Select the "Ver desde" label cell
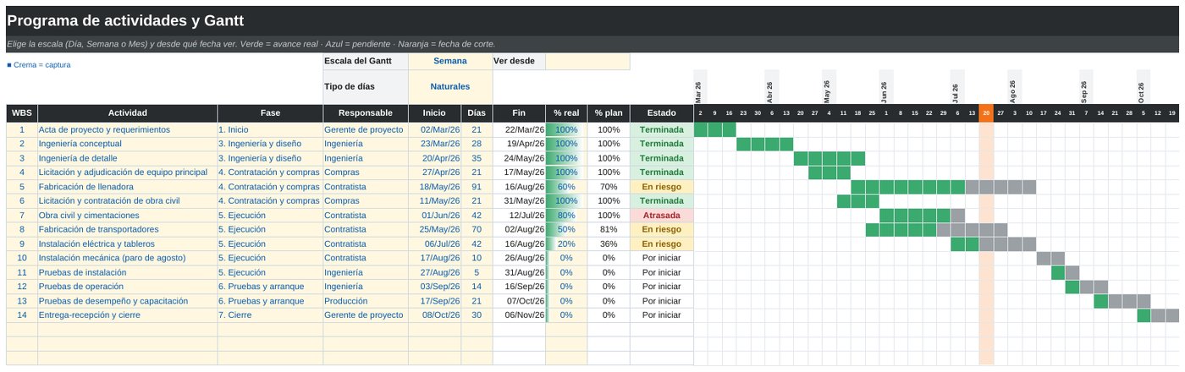1185x372 pixels. (519, 61)
